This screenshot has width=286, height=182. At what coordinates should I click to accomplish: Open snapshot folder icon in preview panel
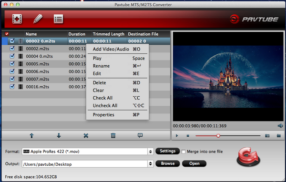(x=278, y=135)
